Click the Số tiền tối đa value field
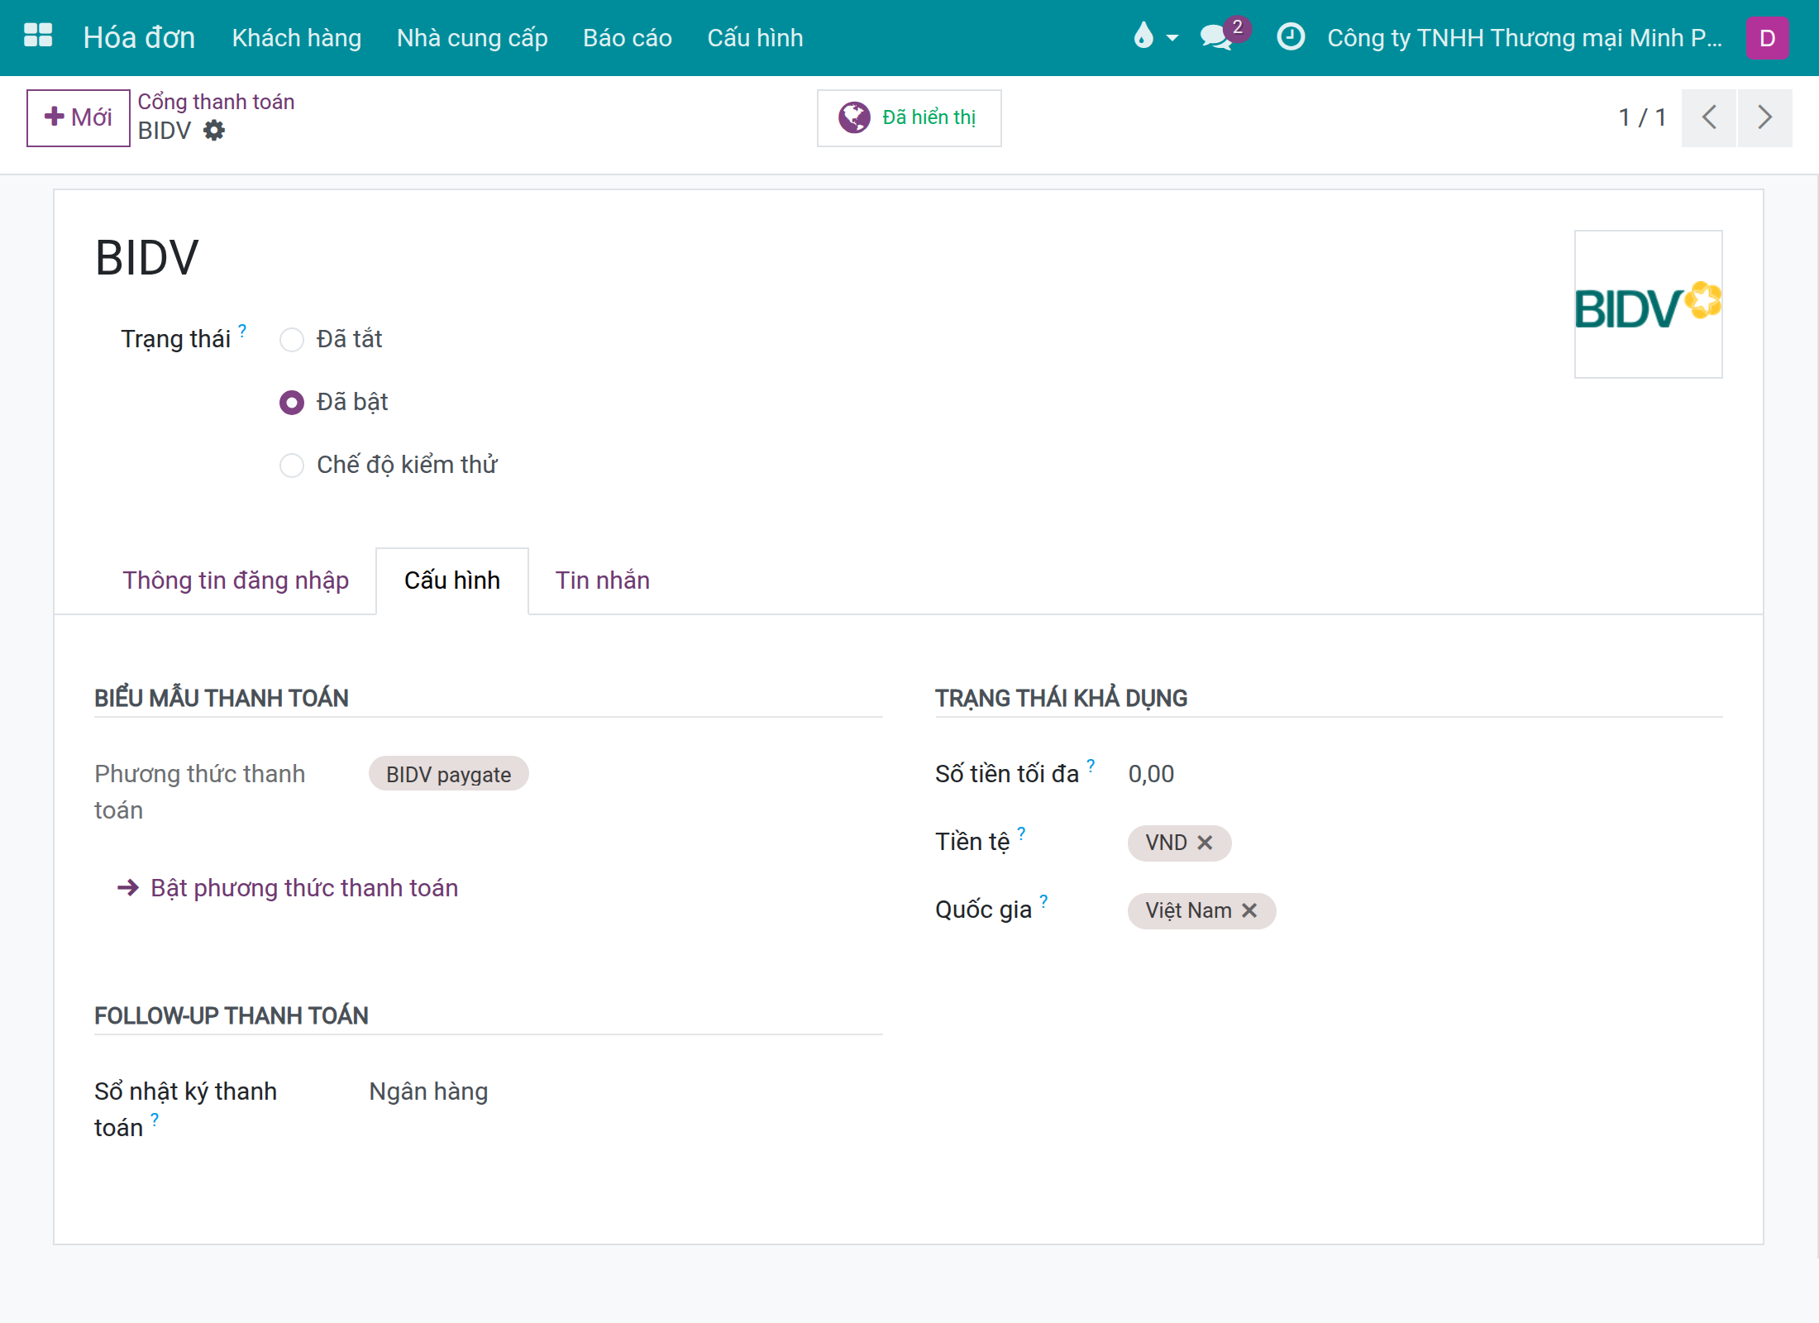The image size is (1819, 1323). click(1425, 774)
